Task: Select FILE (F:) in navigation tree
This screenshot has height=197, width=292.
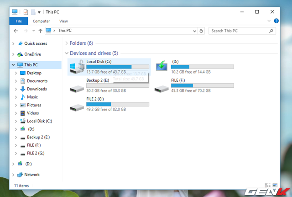Action: (x=31, y=145)
